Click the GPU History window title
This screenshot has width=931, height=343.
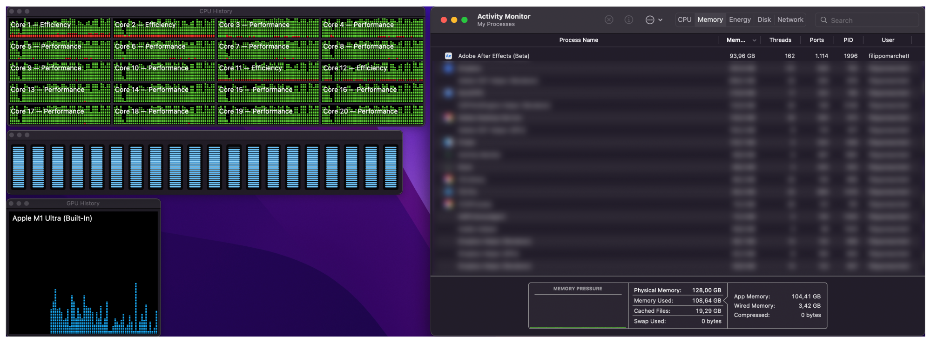(83, 203)
